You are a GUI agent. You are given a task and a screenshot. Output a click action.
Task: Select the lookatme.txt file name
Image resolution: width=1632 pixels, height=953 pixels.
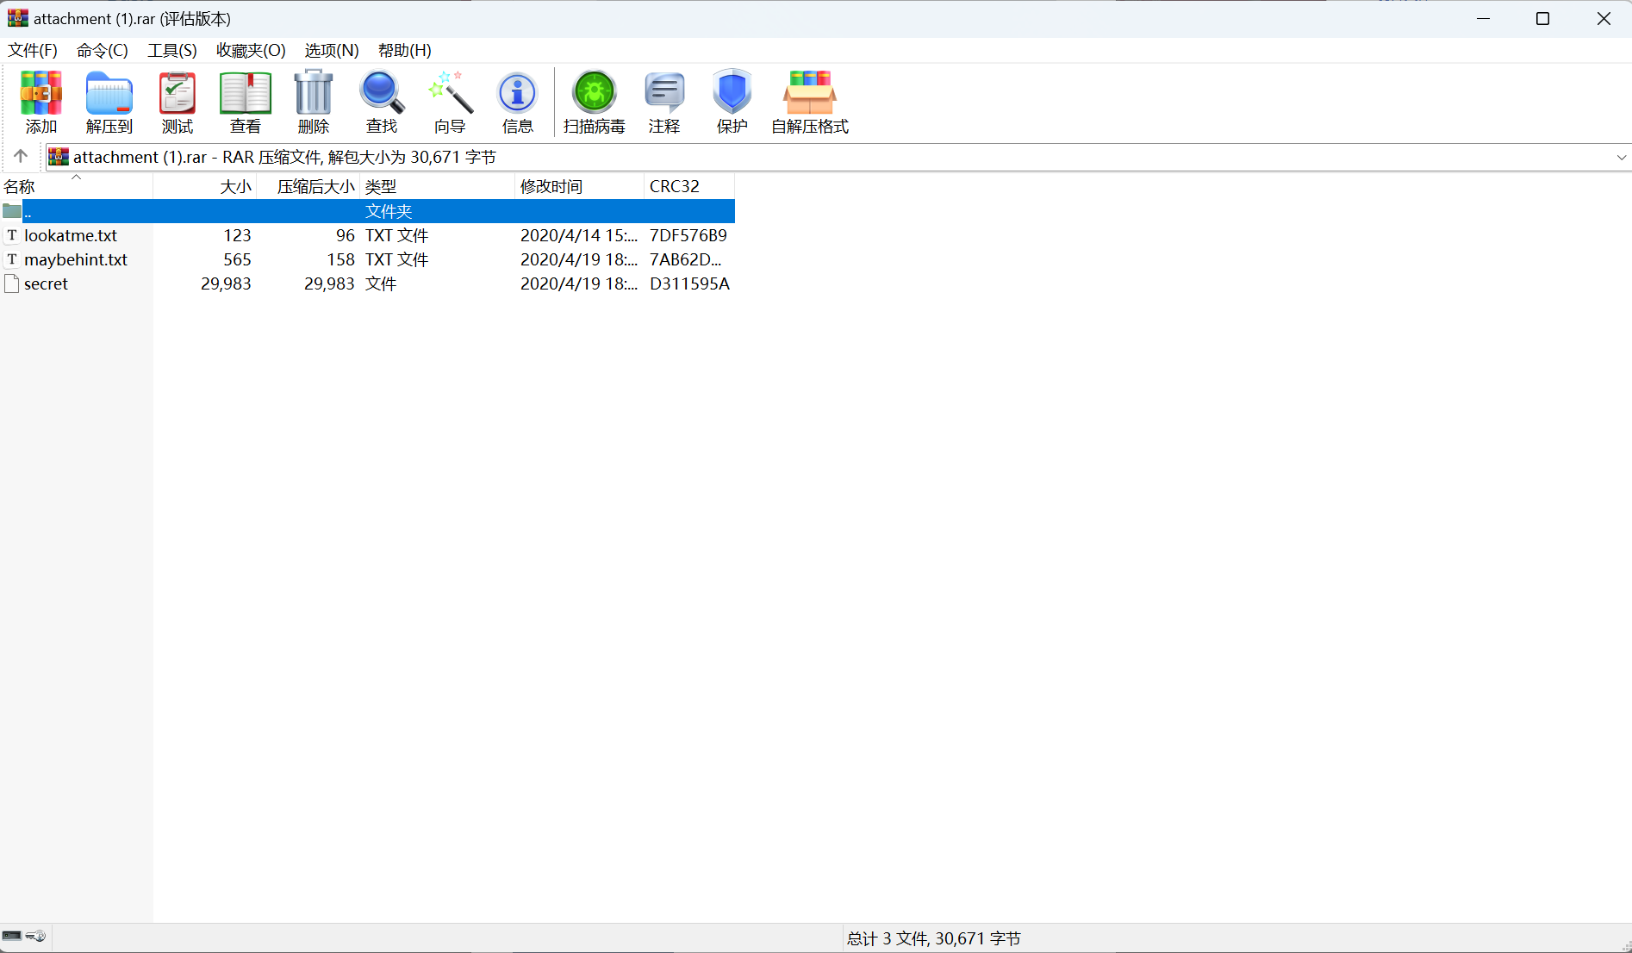click(x=71, y=235)
